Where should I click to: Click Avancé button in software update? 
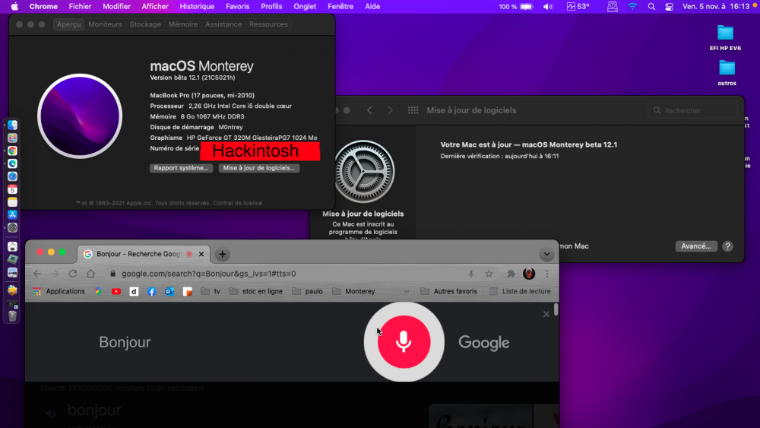tap(696, 246)
